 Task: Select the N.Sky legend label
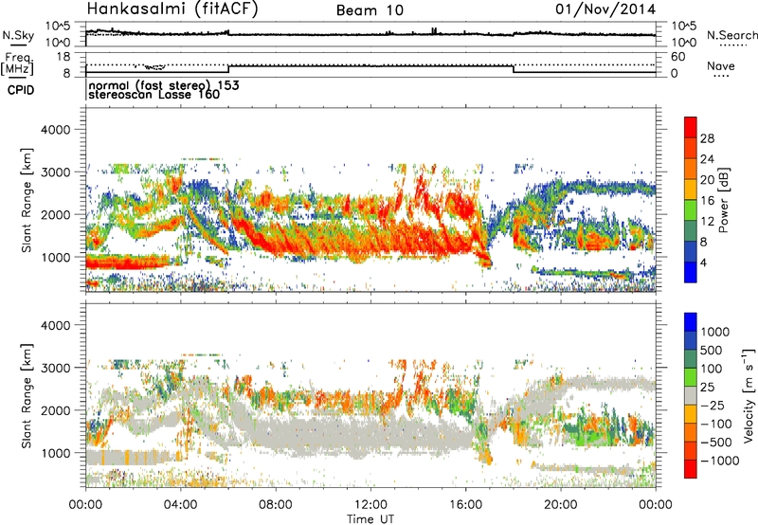pyautogui.click(x=18, y=35)
